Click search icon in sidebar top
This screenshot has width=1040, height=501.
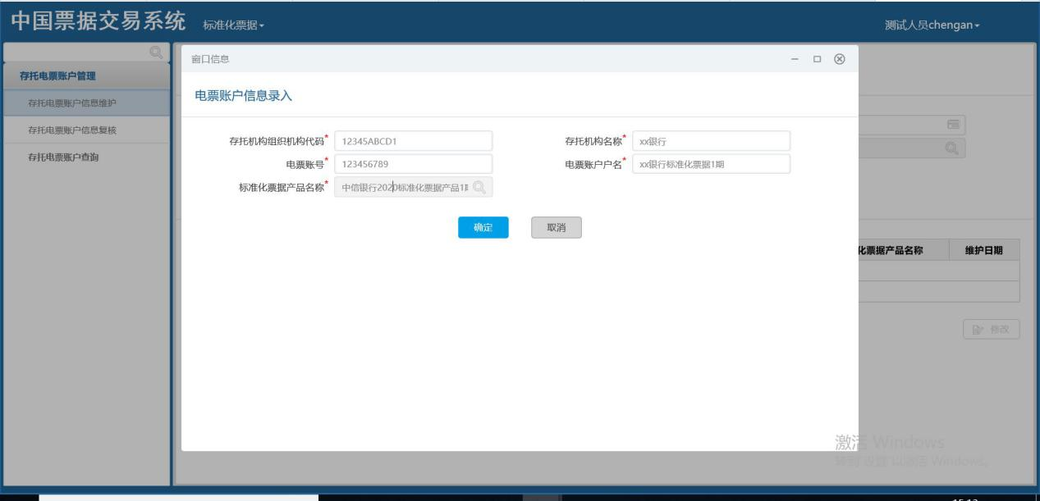tap(156, 53)
